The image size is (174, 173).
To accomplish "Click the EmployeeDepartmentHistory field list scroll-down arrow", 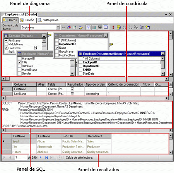I will [x=163, y=74].
